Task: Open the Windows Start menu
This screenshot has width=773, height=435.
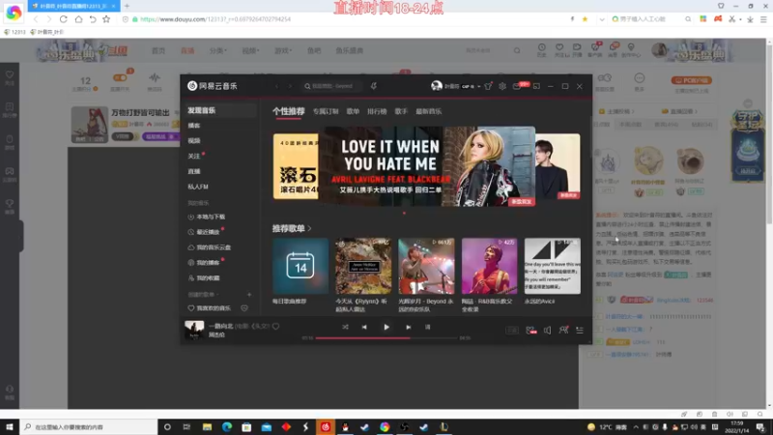Action: (x=10, y=427)
